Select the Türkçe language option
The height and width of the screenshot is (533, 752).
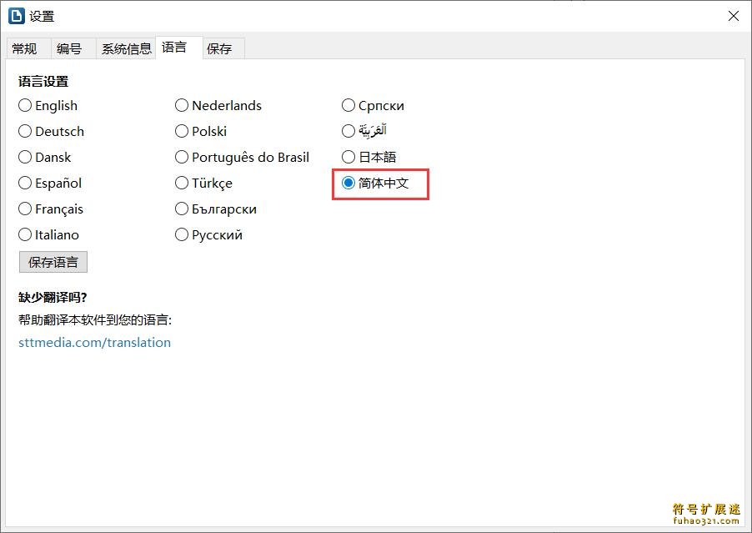[203, 184]
